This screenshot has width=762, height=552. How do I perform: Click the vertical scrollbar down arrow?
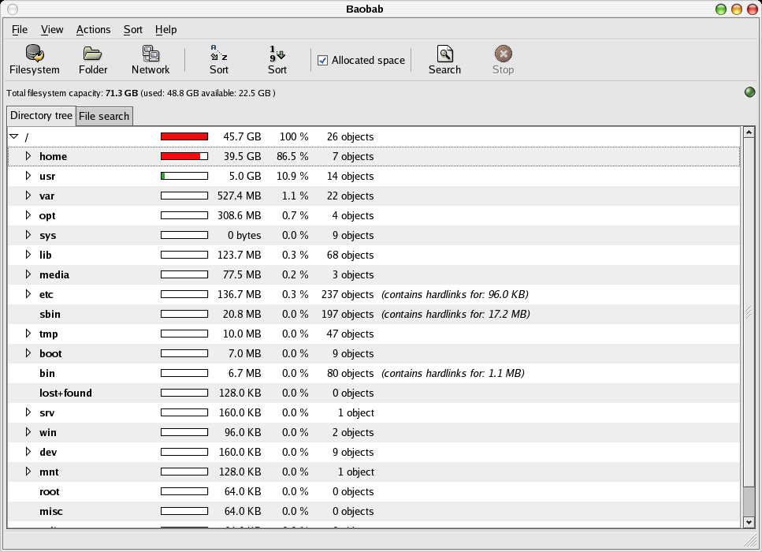749,521
